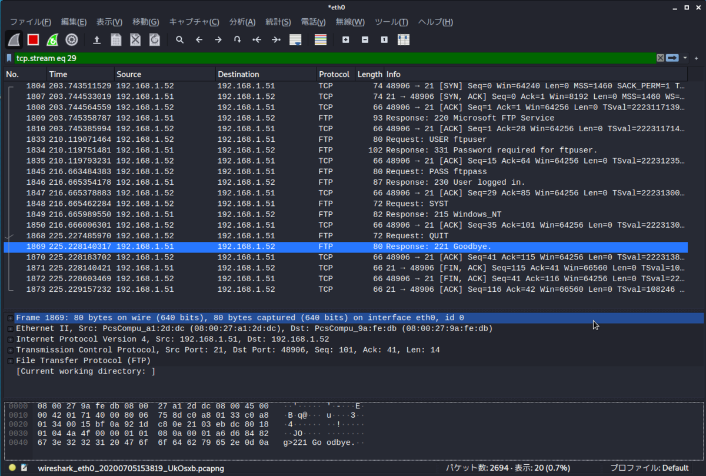Open the 統計(S) menu

click(278, 22)
